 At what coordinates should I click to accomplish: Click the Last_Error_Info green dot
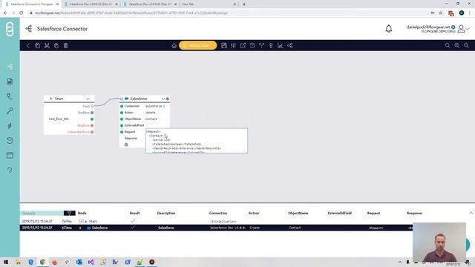pyautogui.click(x=92, y=119)
